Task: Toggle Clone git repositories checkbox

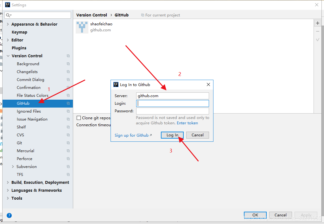Action: point(79,118)
